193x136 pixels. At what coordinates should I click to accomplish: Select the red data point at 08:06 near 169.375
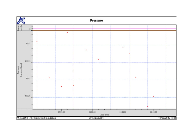pyautogui.click(x=129, y=53)
